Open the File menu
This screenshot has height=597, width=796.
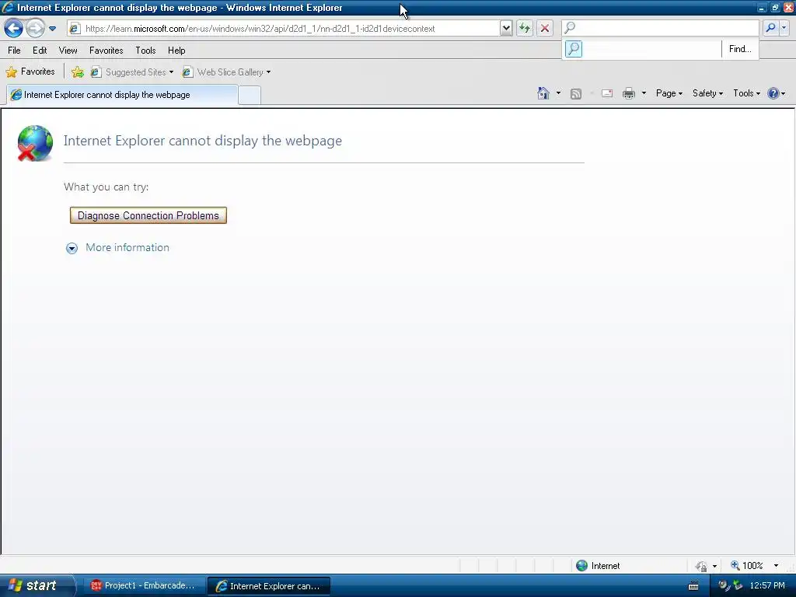[14, 51]
